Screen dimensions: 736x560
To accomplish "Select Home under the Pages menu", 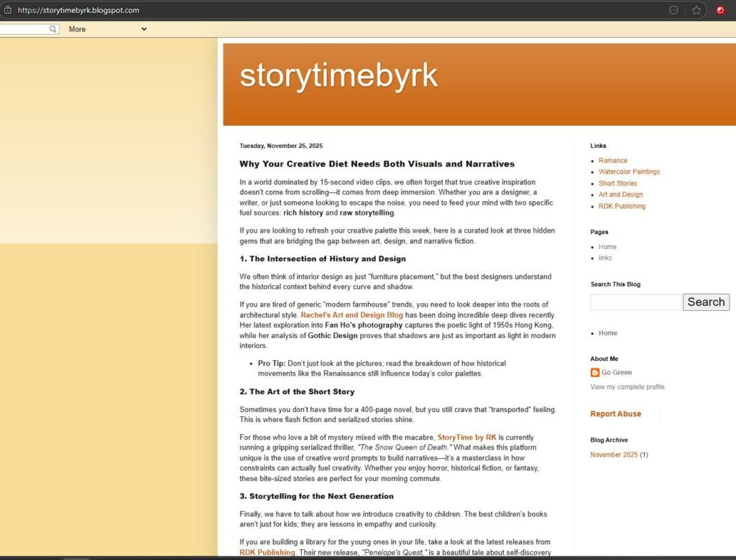I will point(607,246).
